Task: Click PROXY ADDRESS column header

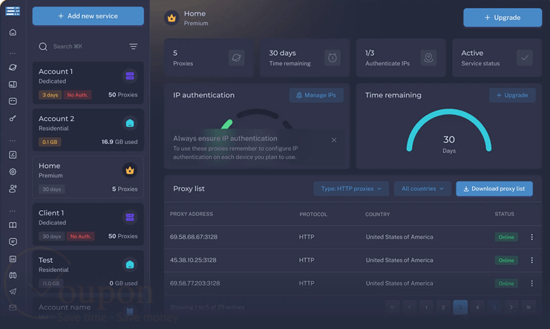Action: tap(191, 214)
